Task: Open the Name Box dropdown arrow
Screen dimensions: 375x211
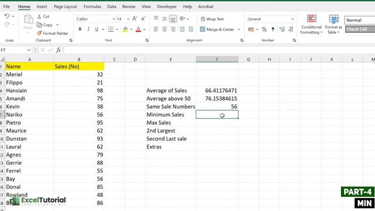Action: [29, 50]
